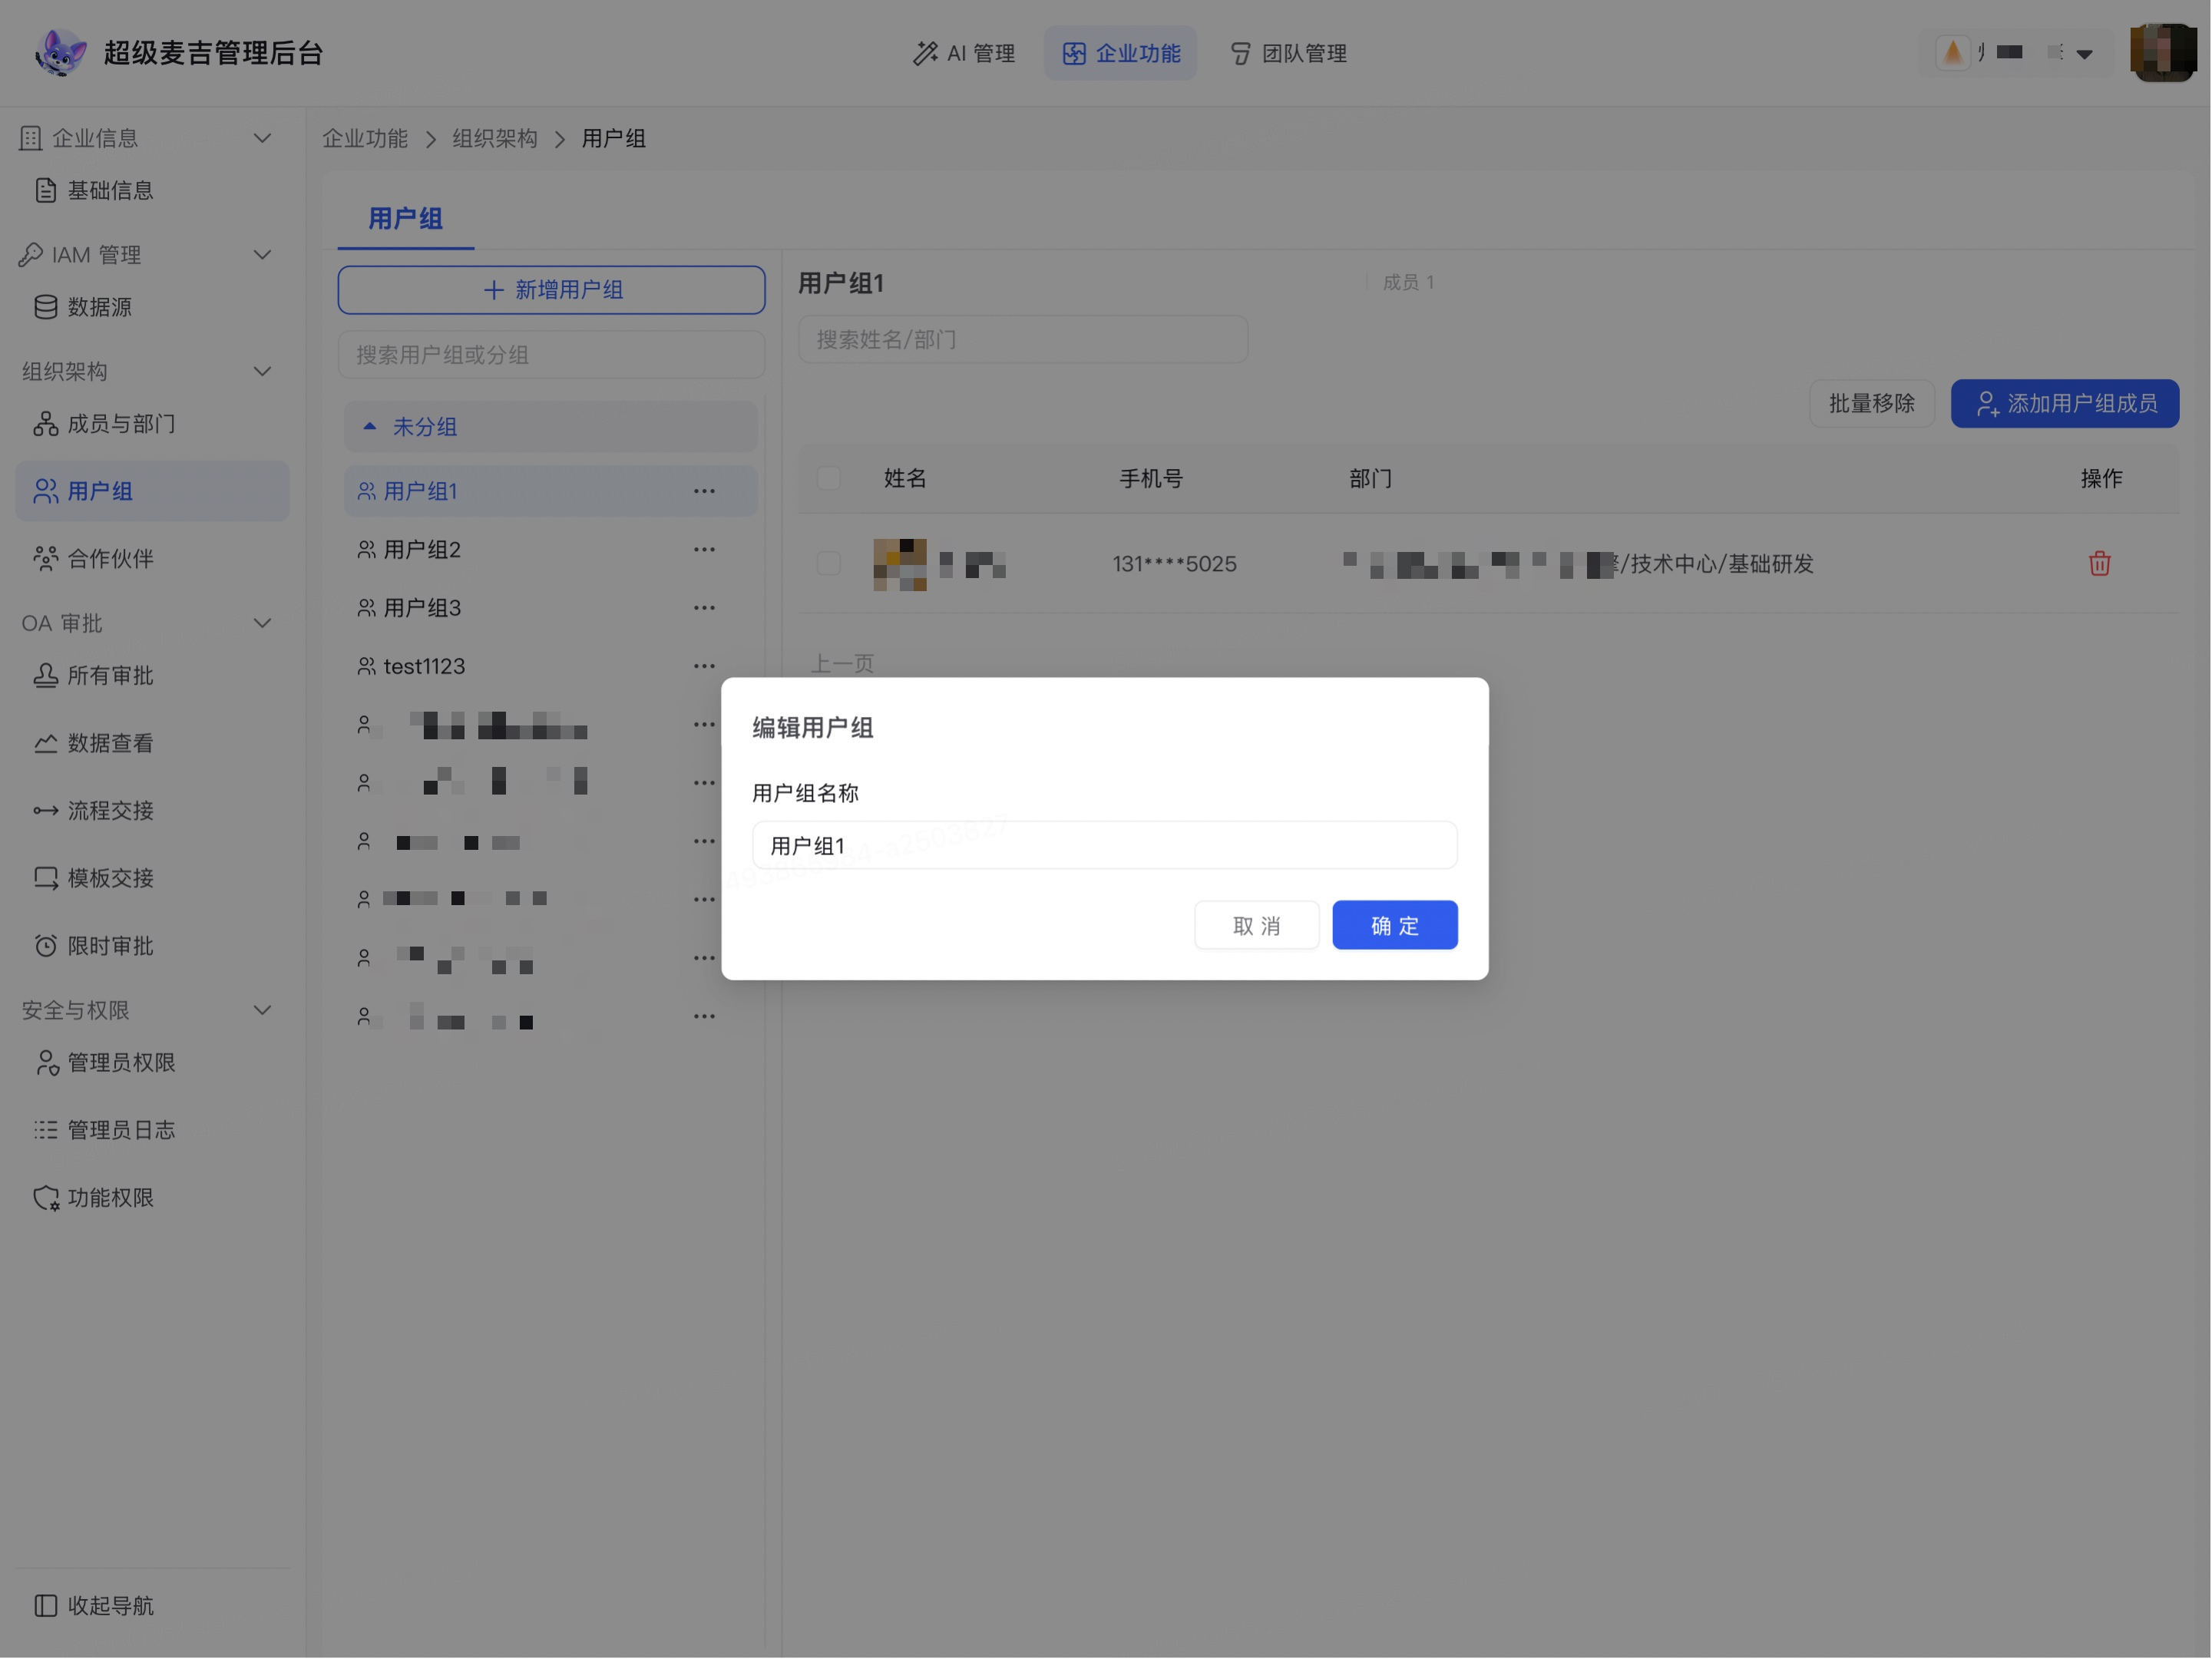Image resolution: width=2212 pixels, height=1659 pixels.
Task: Click the 搜索姓名/部门 search field
Action: pyautogui.click(x=1022, y=340)
